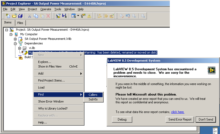Viewport: 220px width, 134px height.
Task: Choose Show Error Window
Action: [x=58, y=101]
